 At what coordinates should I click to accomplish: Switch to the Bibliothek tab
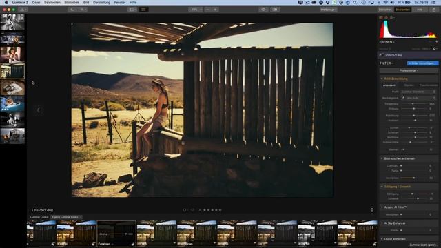coord(385,10)
